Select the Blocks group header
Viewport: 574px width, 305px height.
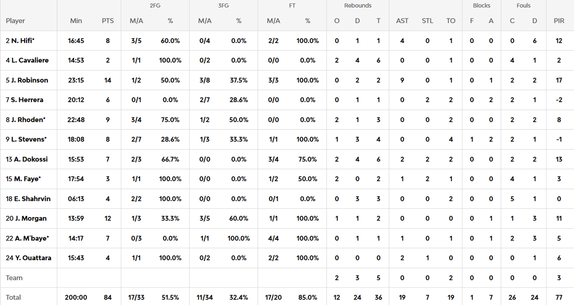(481, 6)
